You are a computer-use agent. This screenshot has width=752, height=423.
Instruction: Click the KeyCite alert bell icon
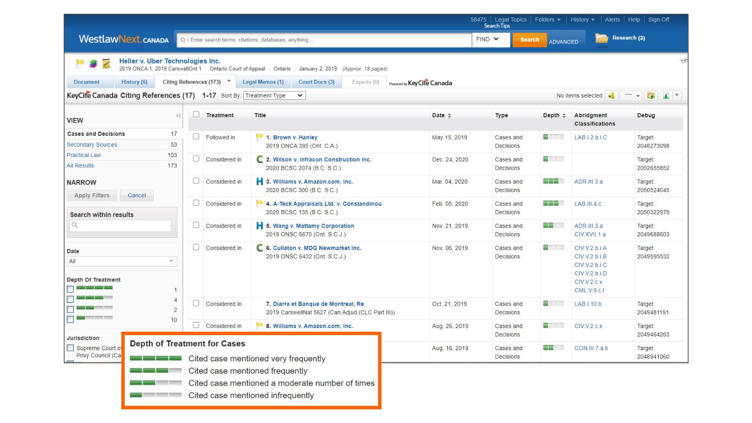point(611,95)
